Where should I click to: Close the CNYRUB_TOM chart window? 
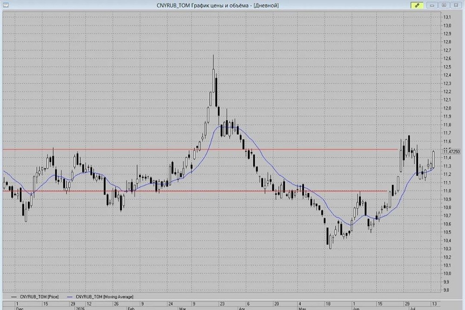456,5
